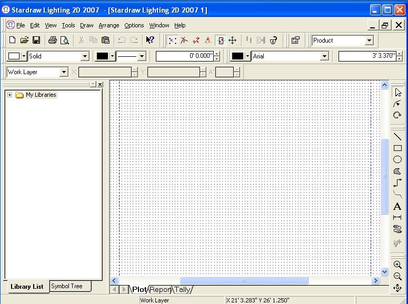The width and height of the screenshot is (408, 304).
Task: Increase line width with up stepper
Action: 217,54
